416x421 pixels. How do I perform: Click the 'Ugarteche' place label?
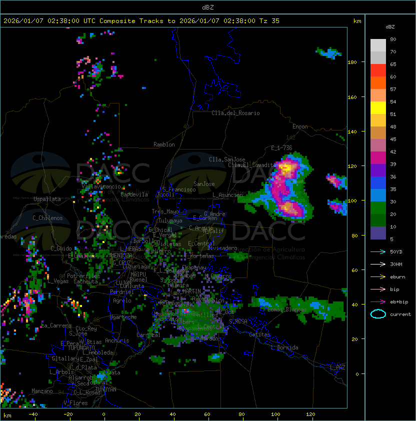click(123, 317)
